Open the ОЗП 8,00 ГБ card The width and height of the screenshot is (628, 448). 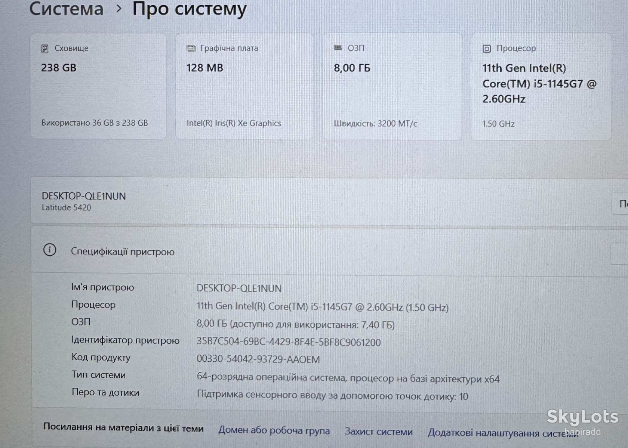pyautogui.click(x=392, y=87)
